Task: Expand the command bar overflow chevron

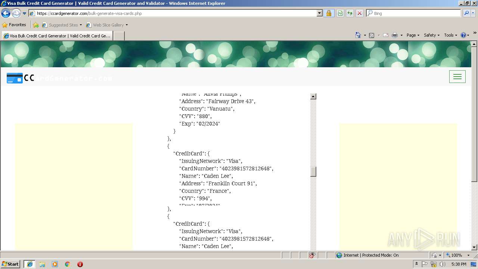Action: click(x=475, y=33)
